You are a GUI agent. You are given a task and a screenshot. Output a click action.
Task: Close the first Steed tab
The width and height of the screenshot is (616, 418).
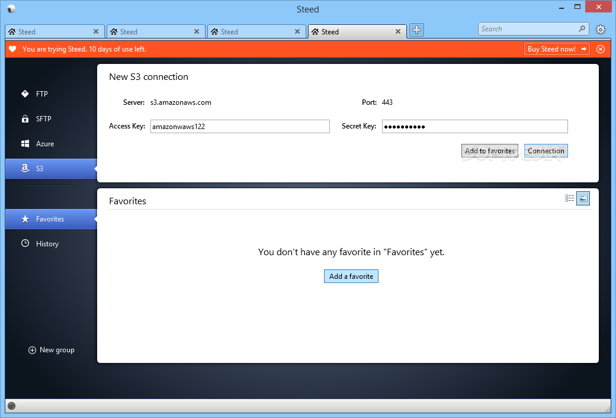click(x=96, y=31)
